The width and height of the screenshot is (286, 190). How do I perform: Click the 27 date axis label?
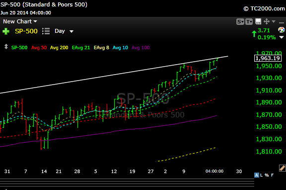(150, 172)
